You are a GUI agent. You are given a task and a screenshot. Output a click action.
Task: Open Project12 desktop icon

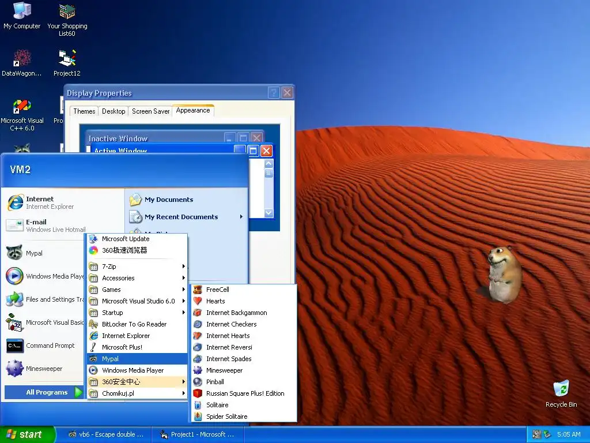[x=67, y=63]
